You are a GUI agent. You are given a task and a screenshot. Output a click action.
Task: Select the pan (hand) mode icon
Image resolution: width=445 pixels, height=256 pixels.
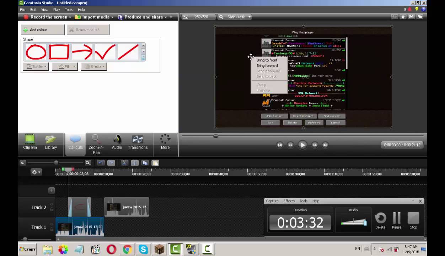pos(403,17)
